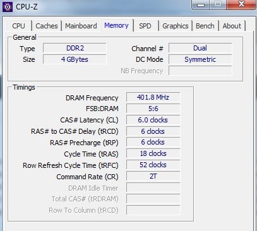Click the FSB:DRAM 5:6 ratio field
Screen dimensions: 257x231
pos(153,109)
